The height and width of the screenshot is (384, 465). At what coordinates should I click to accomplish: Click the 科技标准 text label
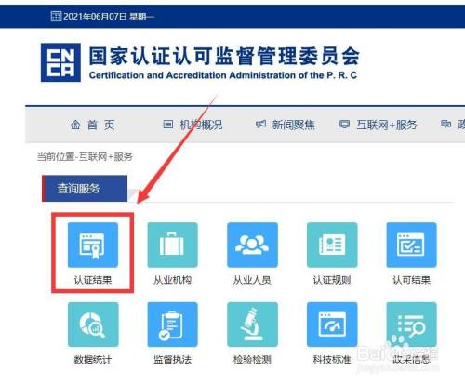click(332, 360)
